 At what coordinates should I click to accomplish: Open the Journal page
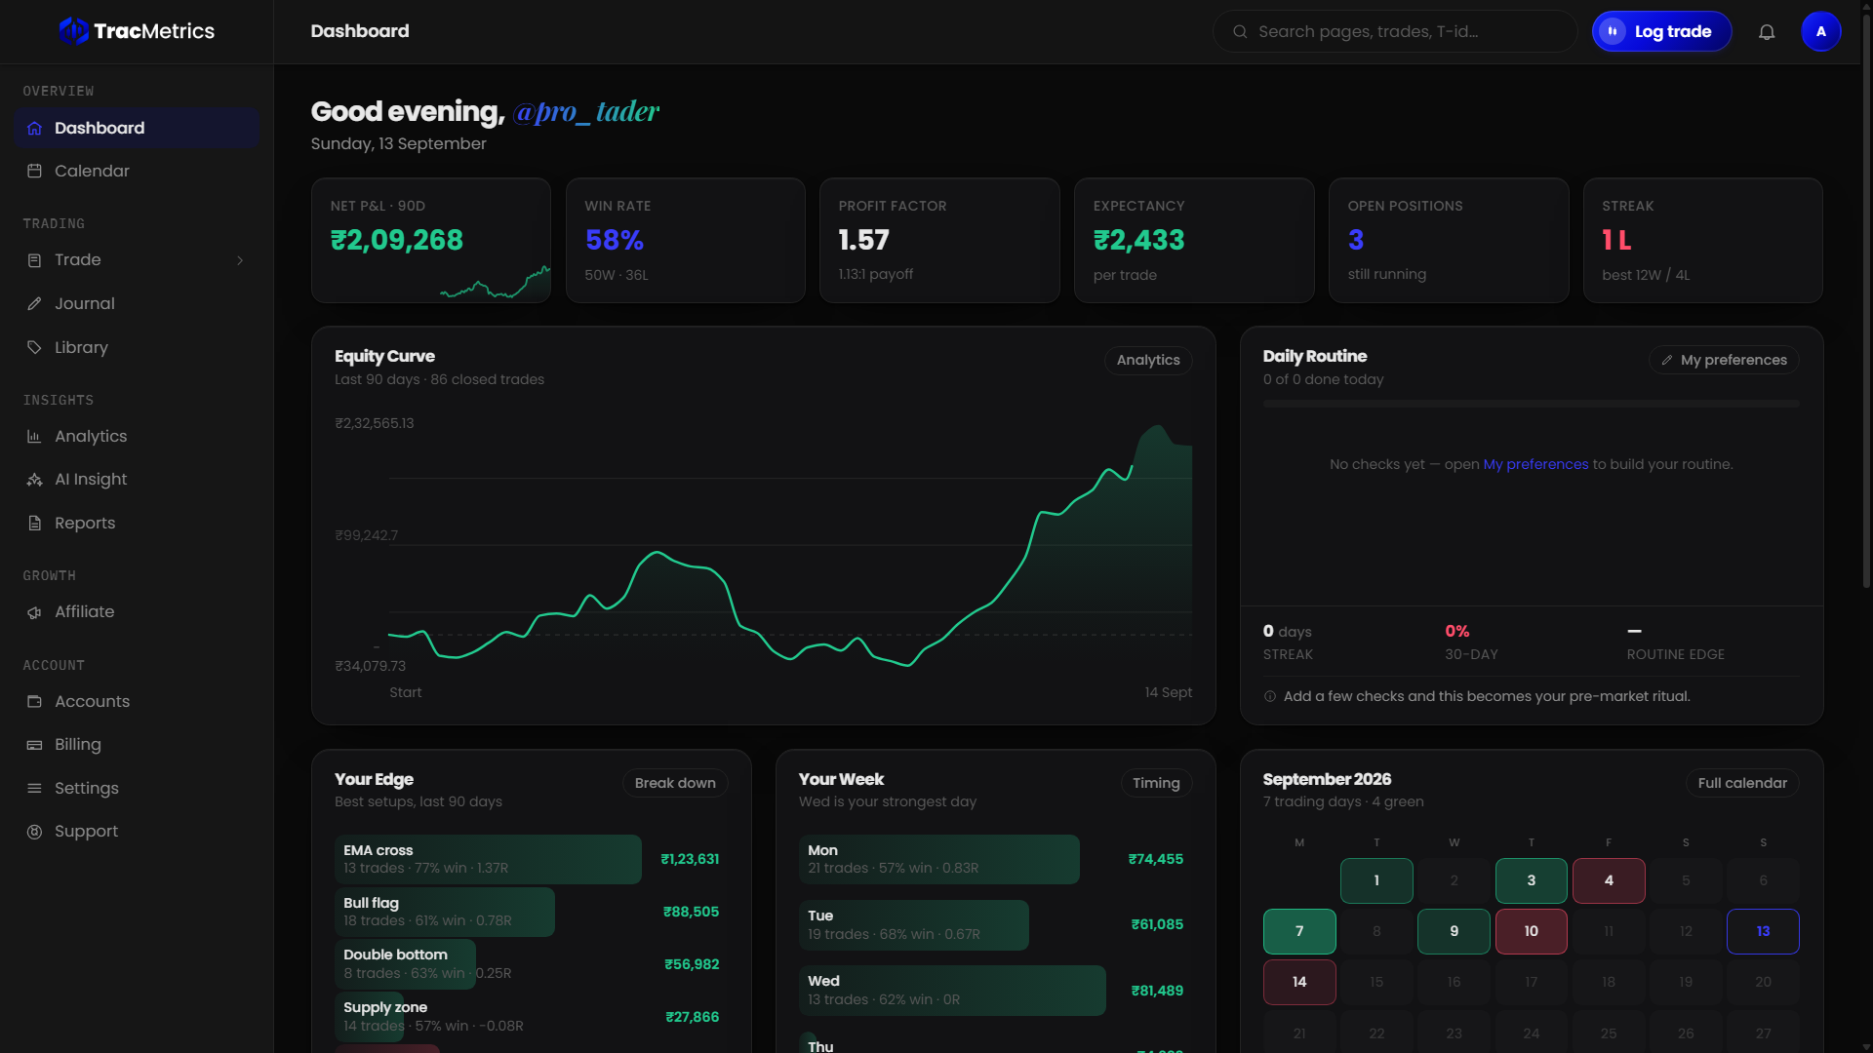(x=137, y=303)
